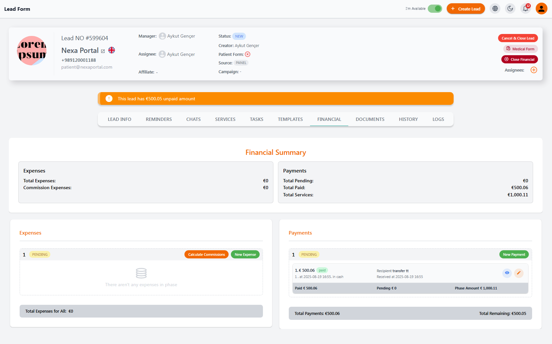
Task: Click Recipient transfer tt text
Action: click(x=392, y=271)
